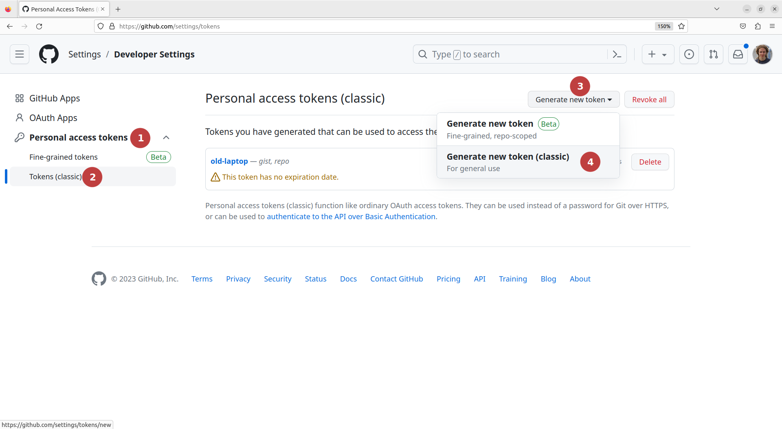Open Pricing footer link
The height and width of the screenshot is (429, 782).
click(x=448, y=279)
